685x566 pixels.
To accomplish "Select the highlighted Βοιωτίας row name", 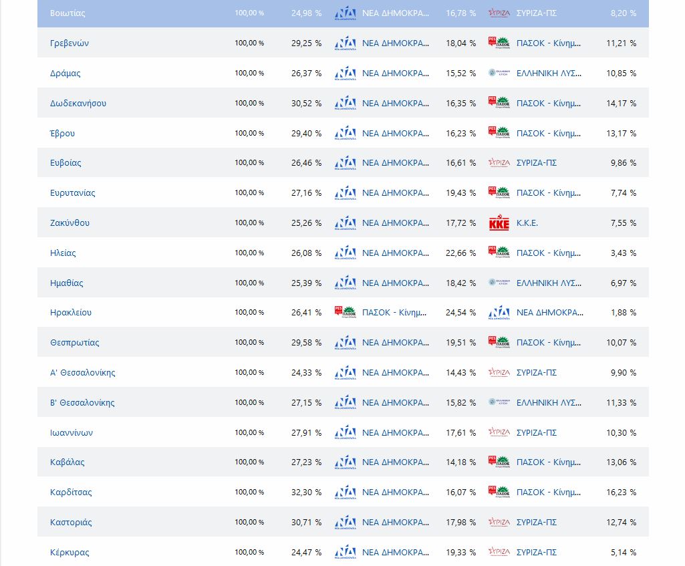I will tap(67, 13).
